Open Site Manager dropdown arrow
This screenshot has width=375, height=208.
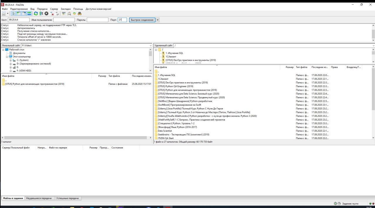pyautogui.click(x=8, y=13)
